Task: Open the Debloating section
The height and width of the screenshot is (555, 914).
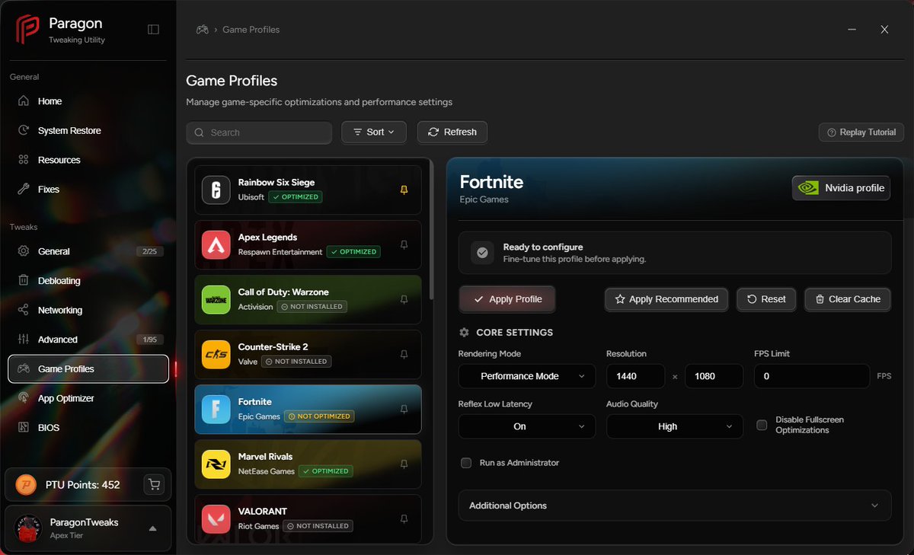Action: point(88,281)
